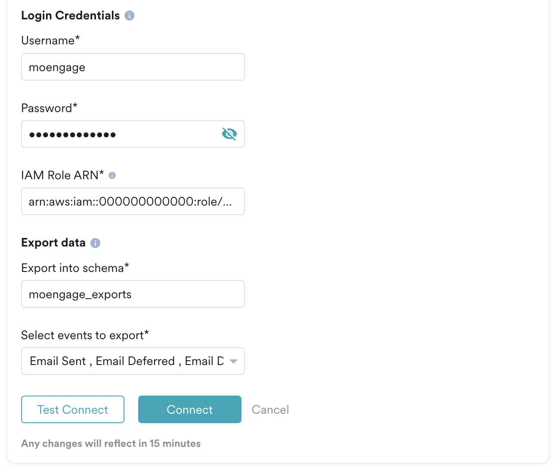Viewport: 557px width, 468px height.
Task: Click the 'Login Credentials' section heading
Action: point(71,16)
